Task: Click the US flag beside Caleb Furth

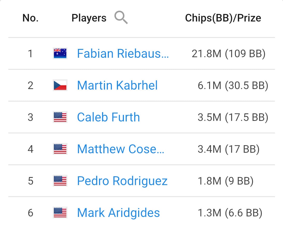Action: coord(60,117)
